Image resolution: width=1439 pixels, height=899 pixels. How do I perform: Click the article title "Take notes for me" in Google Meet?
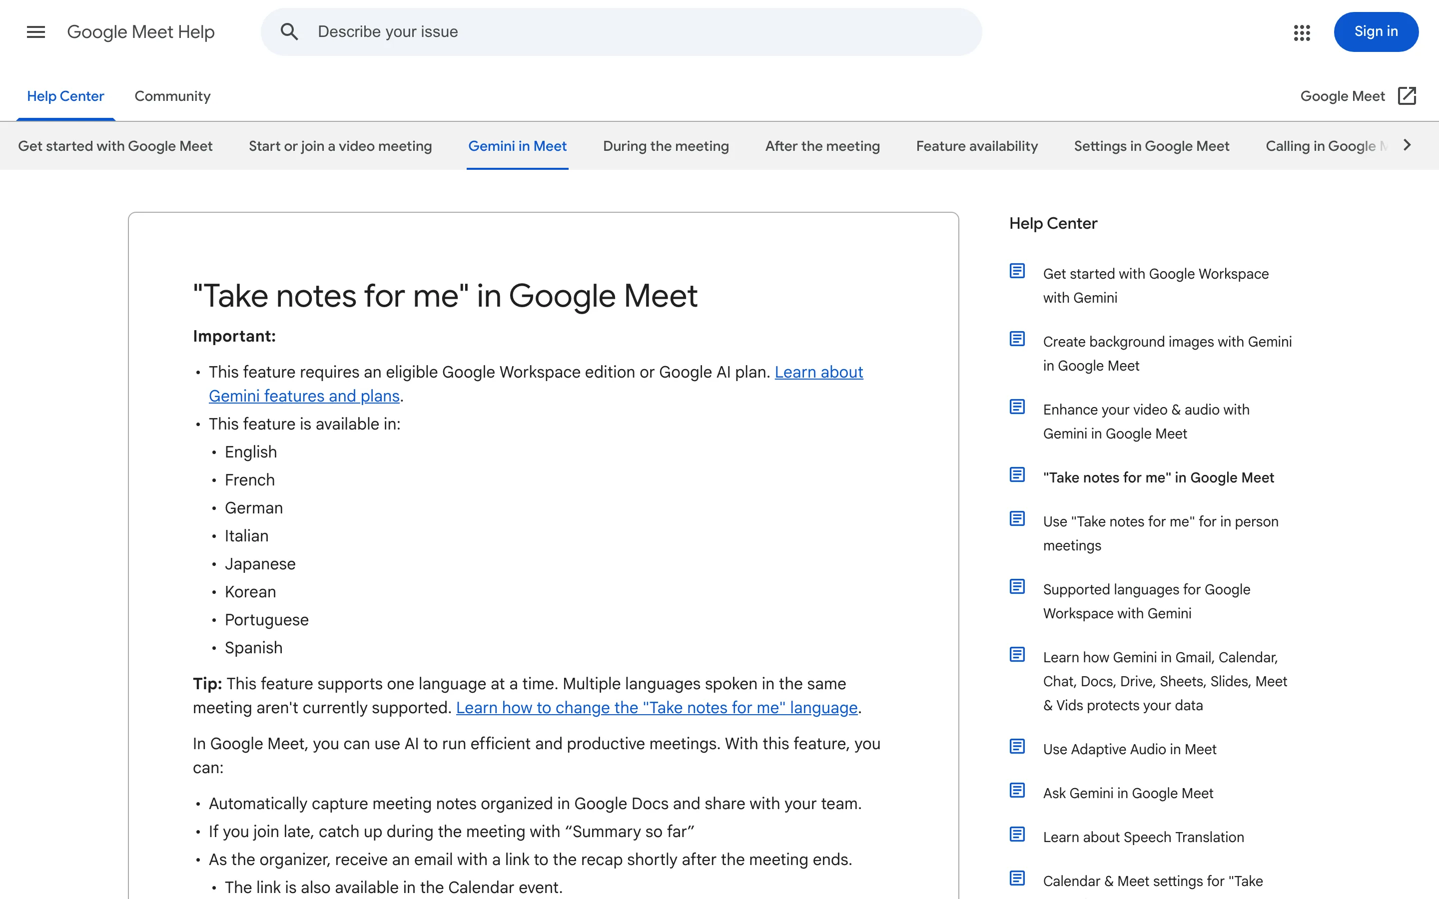445,296
